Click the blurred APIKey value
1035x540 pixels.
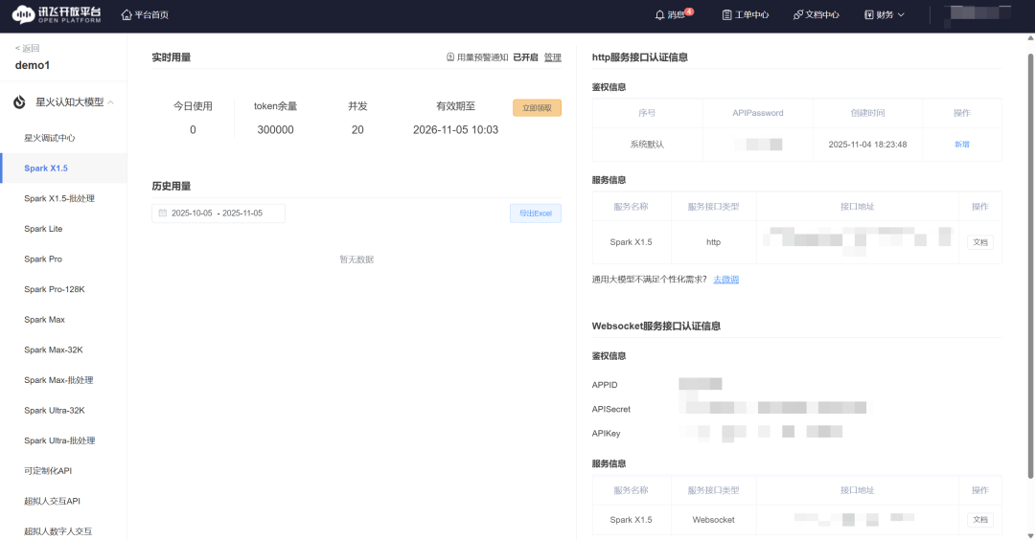coord(762,432)
